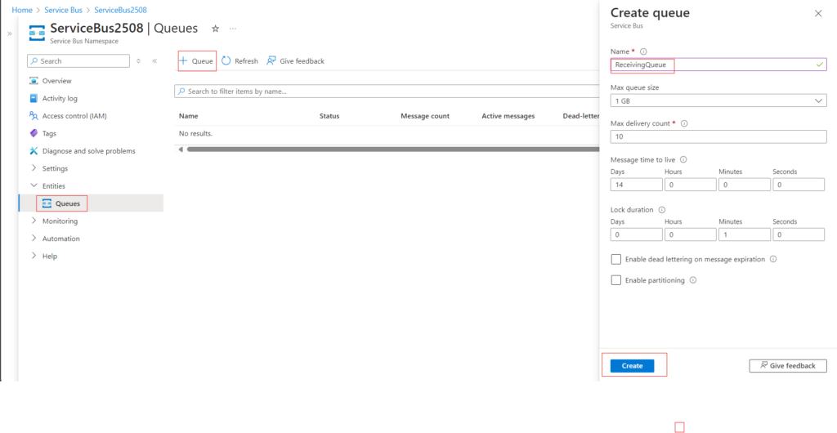
Task: Click the Activity log icon
Action: click(34, 99)
